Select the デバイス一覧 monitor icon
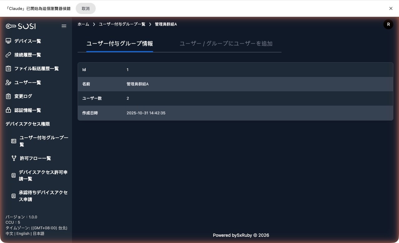399x243 pixels. [8, 41]
